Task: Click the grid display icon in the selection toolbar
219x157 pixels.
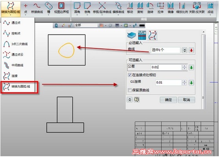Action: [x=101, y=26]
